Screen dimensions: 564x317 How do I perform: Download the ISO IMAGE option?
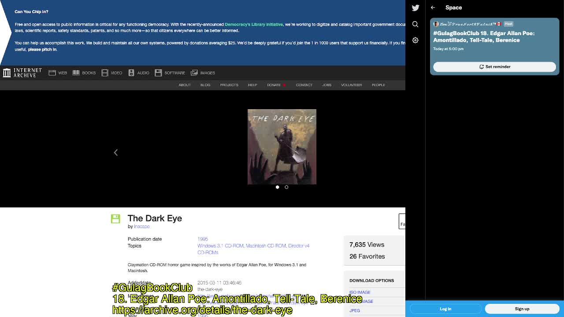pyautogui.click(x=360, y=292)
